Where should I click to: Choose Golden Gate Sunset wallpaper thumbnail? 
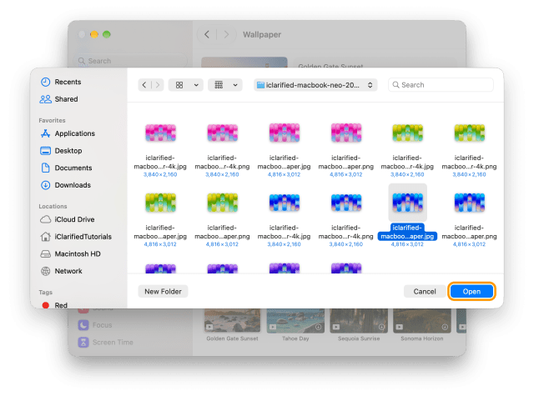coord(232,321)
